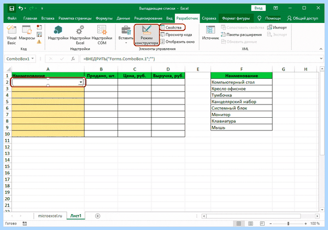Select all cells corner button
The height and width of the screenshot is (230, 328).
8,69
